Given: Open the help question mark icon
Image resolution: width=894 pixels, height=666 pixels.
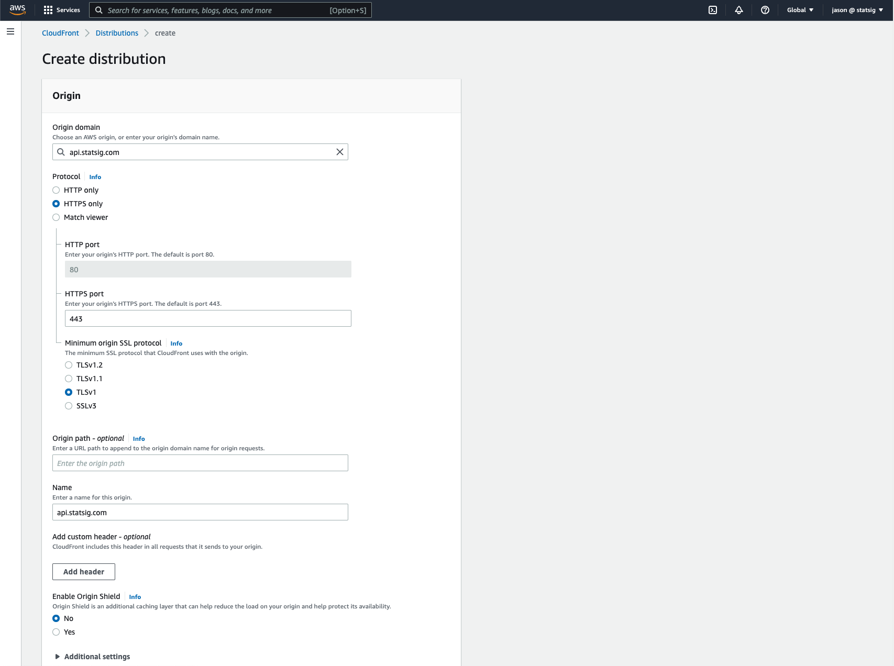Looking at the screenshot, I should pos(765,10).
